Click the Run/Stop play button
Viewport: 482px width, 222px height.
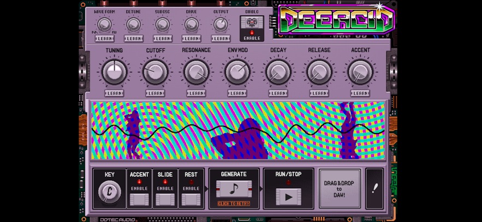click(289, 197)
